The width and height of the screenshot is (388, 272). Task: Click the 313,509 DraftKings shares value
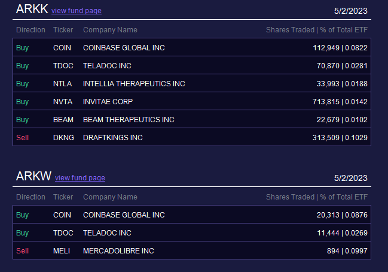click(x=326, y=138)
